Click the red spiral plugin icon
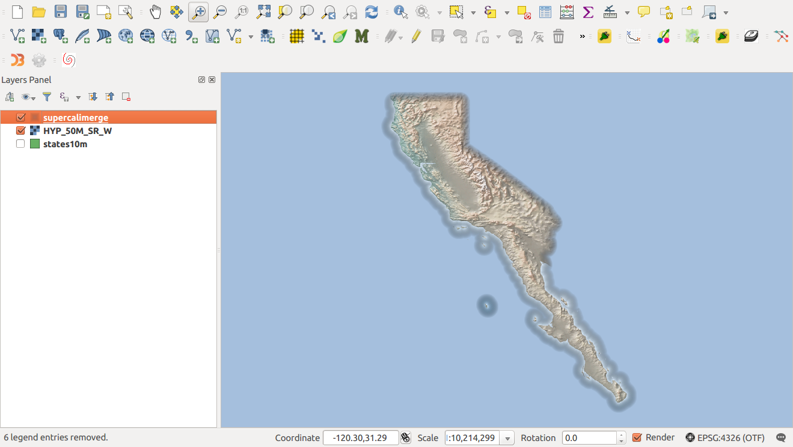 pos(69,60)
